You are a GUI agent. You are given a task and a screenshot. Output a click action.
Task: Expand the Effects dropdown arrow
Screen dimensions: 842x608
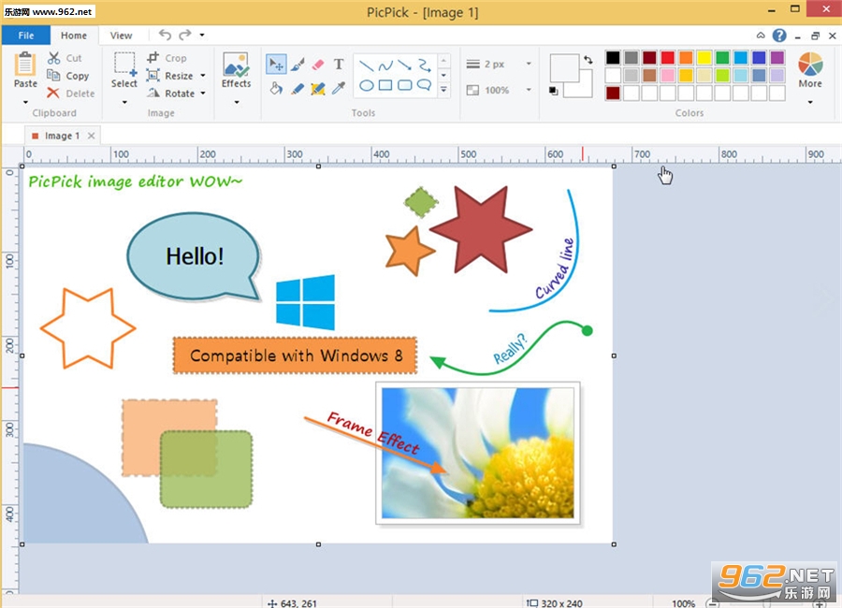[x=237, y=102]
